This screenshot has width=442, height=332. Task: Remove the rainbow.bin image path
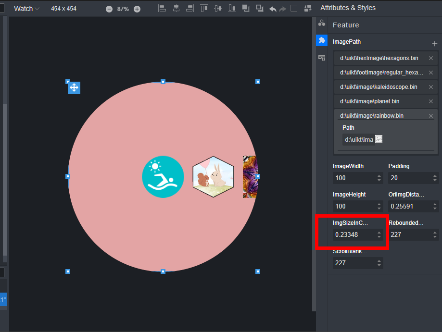click(x=431, y=116)
